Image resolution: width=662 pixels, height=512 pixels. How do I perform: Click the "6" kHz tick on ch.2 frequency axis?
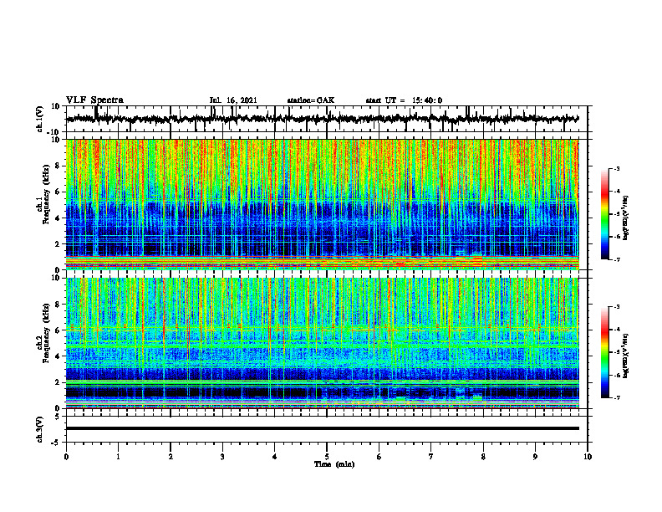[59, 330]
